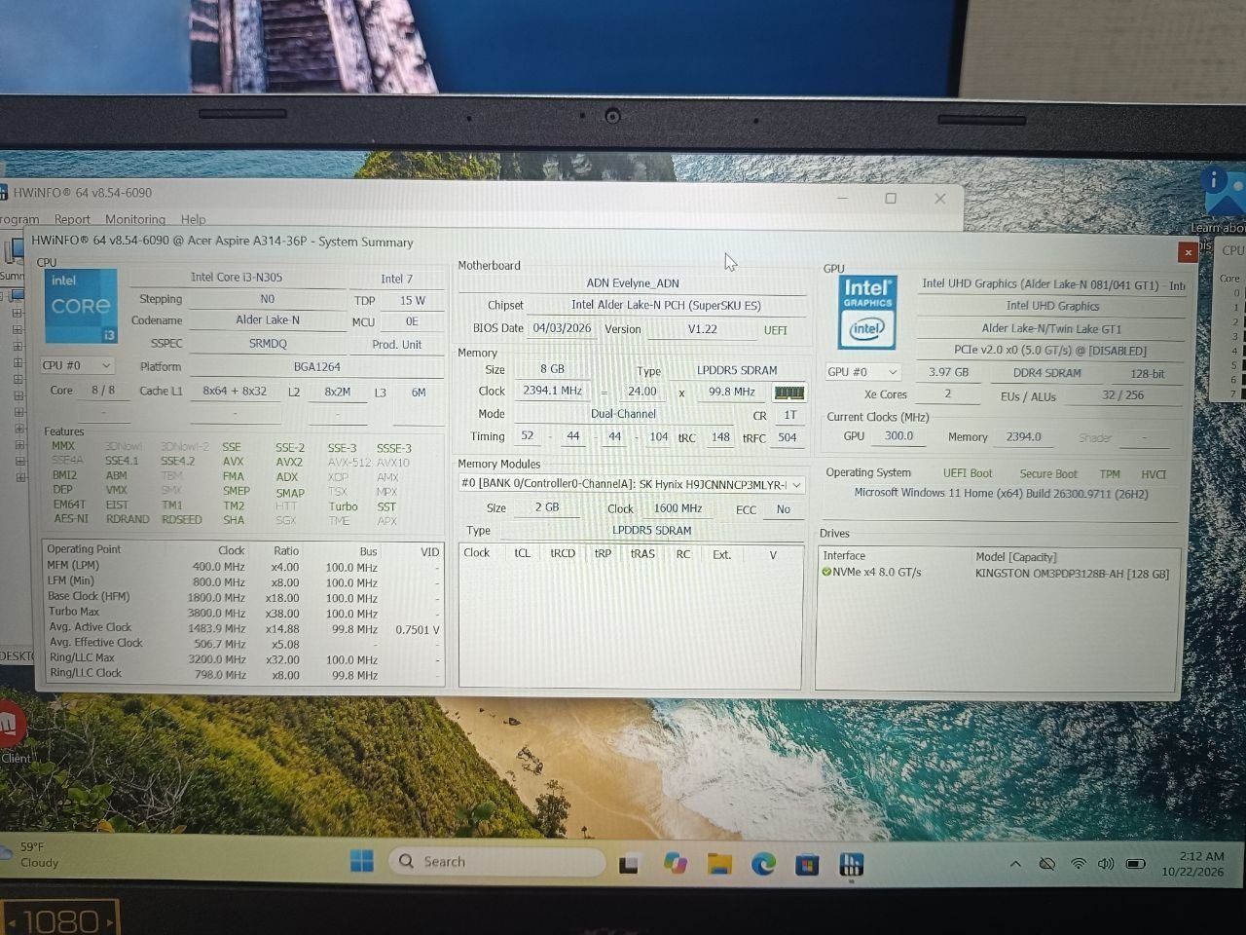
Task: Click the CPU name 'Intel Core i3-N305'
Action: (237, 278)
